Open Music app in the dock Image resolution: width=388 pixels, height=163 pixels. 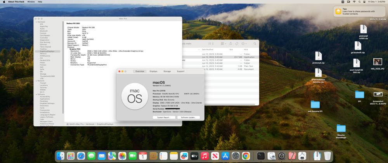(204, 156)
